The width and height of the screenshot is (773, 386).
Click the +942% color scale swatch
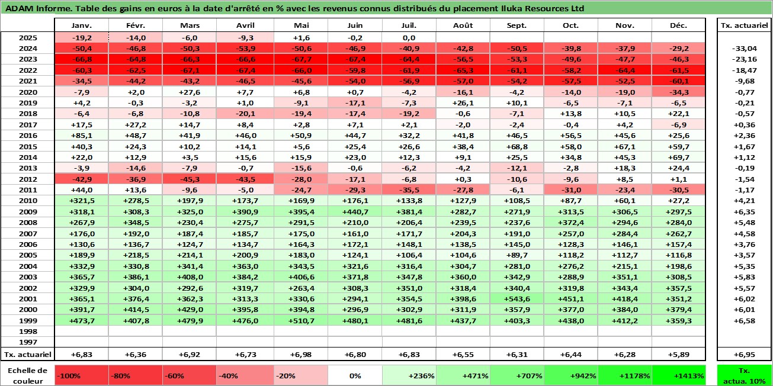click(x=571, y=375)
